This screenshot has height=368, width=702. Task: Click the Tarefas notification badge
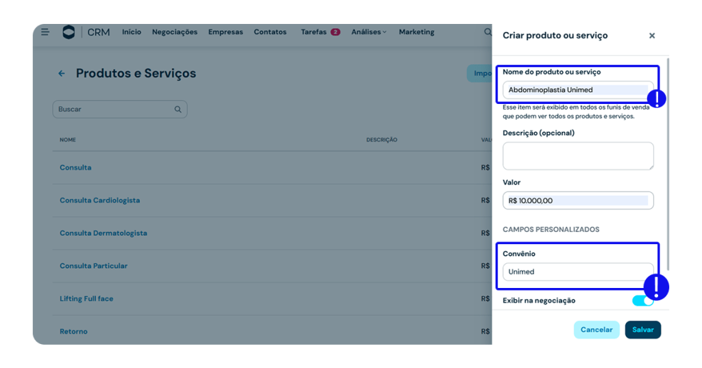[x=335, y=32]
